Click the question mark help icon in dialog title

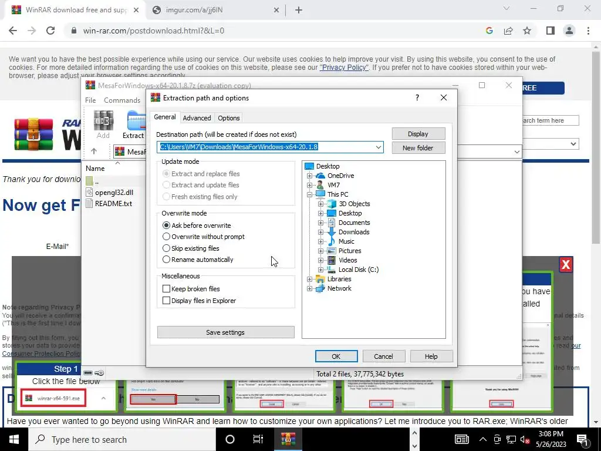tap(417, 98)
